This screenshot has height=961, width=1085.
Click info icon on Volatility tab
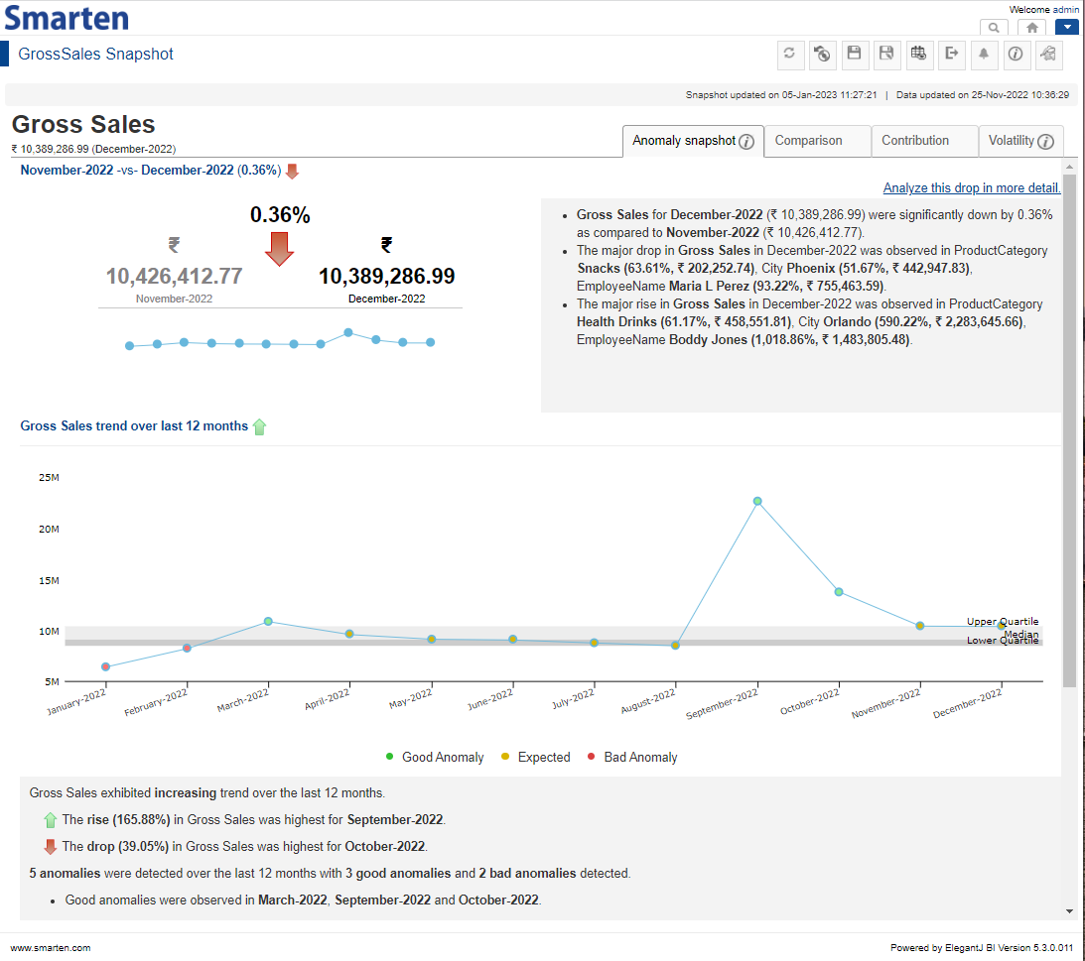coord(1045,142)
